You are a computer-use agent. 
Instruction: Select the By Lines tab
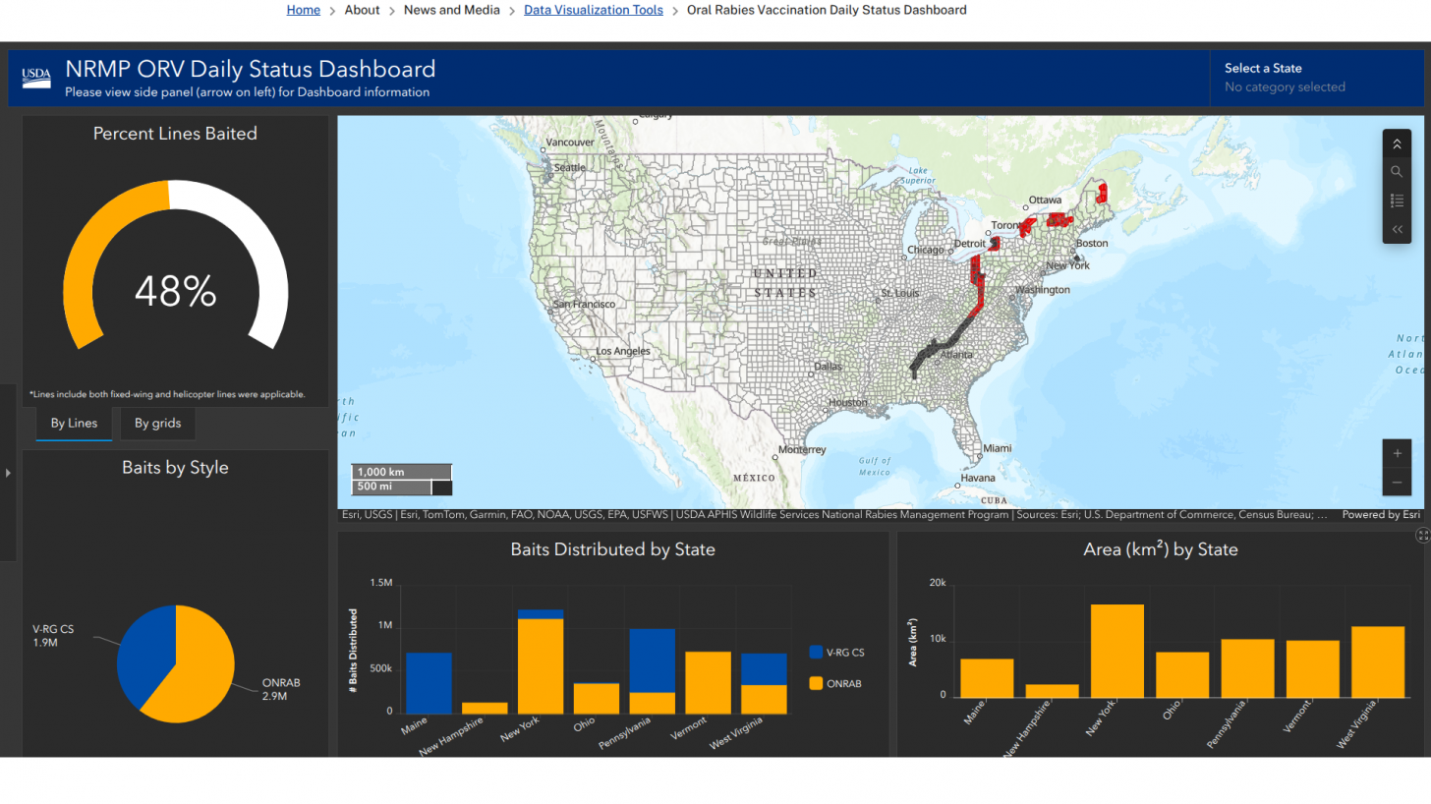(74, 424)
